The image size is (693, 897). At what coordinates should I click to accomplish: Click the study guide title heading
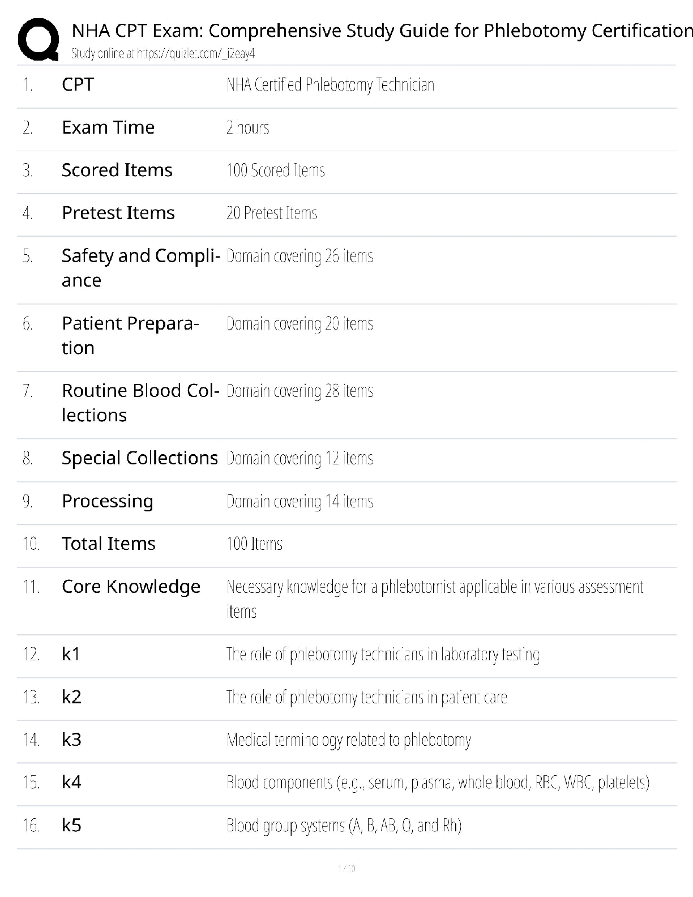tap(382, 31)
